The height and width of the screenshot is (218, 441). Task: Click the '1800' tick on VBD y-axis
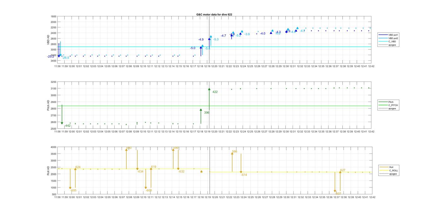click(54, 17)
